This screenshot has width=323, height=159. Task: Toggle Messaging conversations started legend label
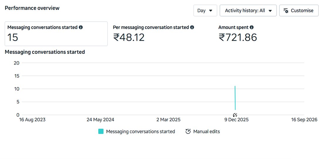pyautogui.click(x=140, y=132)
